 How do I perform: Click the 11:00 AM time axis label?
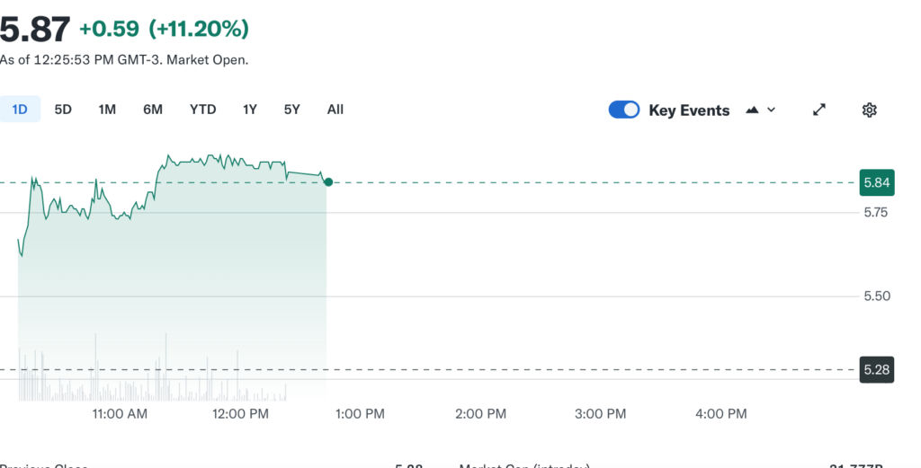tap(121, 414)
